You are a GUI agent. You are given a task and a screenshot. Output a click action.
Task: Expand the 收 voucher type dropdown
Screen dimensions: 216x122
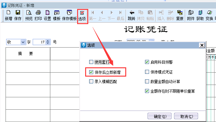coord(23,42)
